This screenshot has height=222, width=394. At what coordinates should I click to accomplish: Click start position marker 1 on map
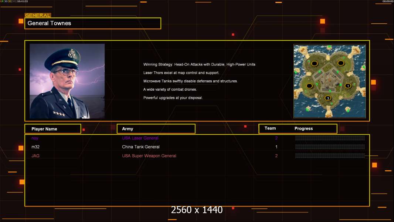[348, 86]
